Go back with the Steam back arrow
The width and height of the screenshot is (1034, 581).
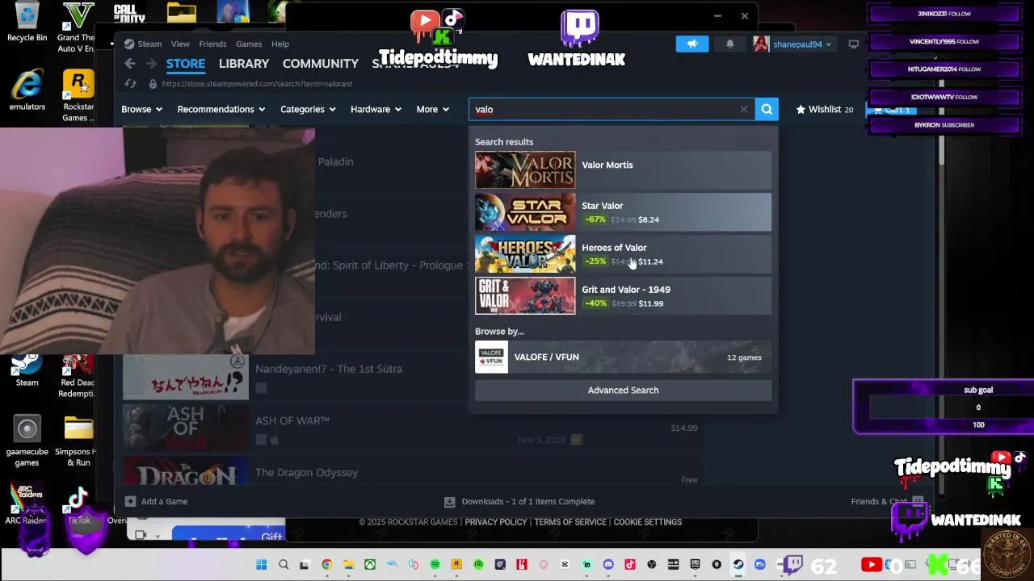click(x=130, y=64)
